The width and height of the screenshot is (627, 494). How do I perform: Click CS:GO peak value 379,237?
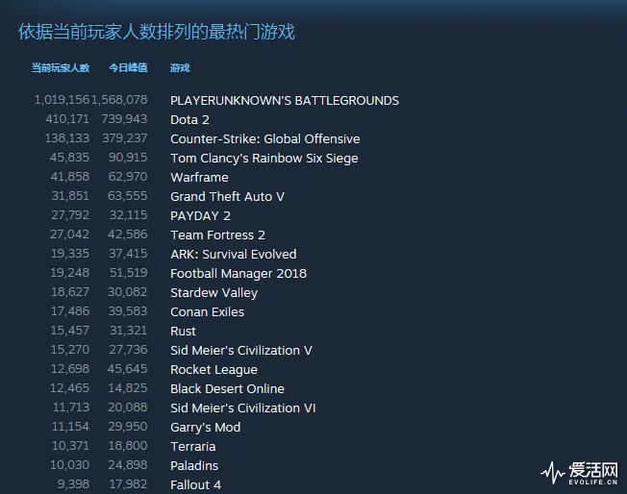(125, 137)
